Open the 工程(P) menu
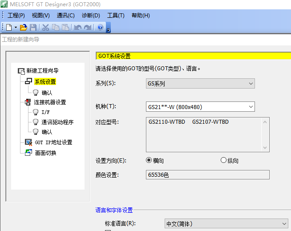This screenshot has height=231, width=291. point(16,16)
